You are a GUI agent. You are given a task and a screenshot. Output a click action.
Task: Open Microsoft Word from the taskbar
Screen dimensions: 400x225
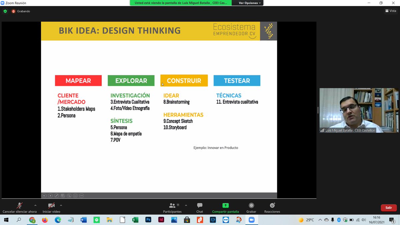pyautogui.click(x=83, y=220)
